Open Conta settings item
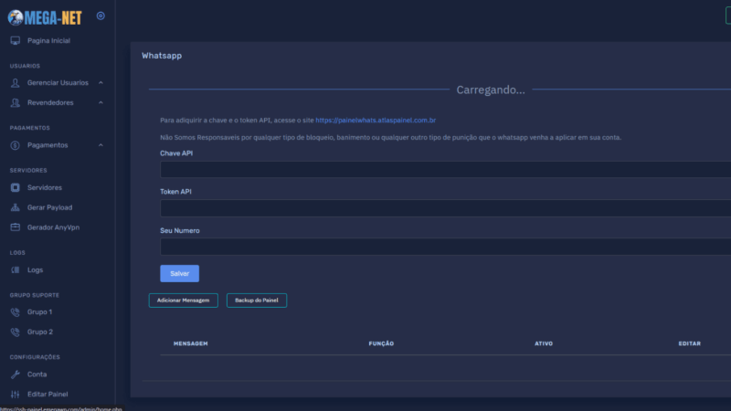The image size is (731, 411). pos(37,374)
